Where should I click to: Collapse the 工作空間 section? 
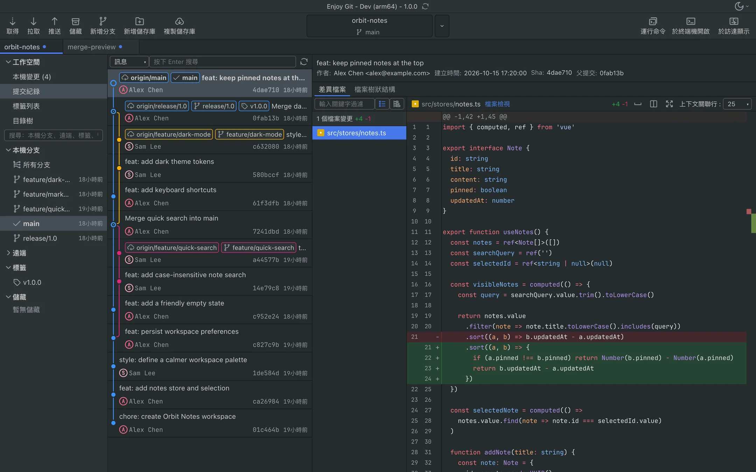[8, 62]
